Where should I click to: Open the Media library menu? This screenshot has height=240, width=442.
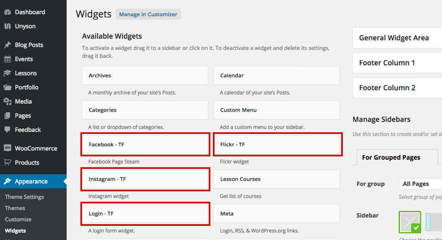[x=23, y=101]
